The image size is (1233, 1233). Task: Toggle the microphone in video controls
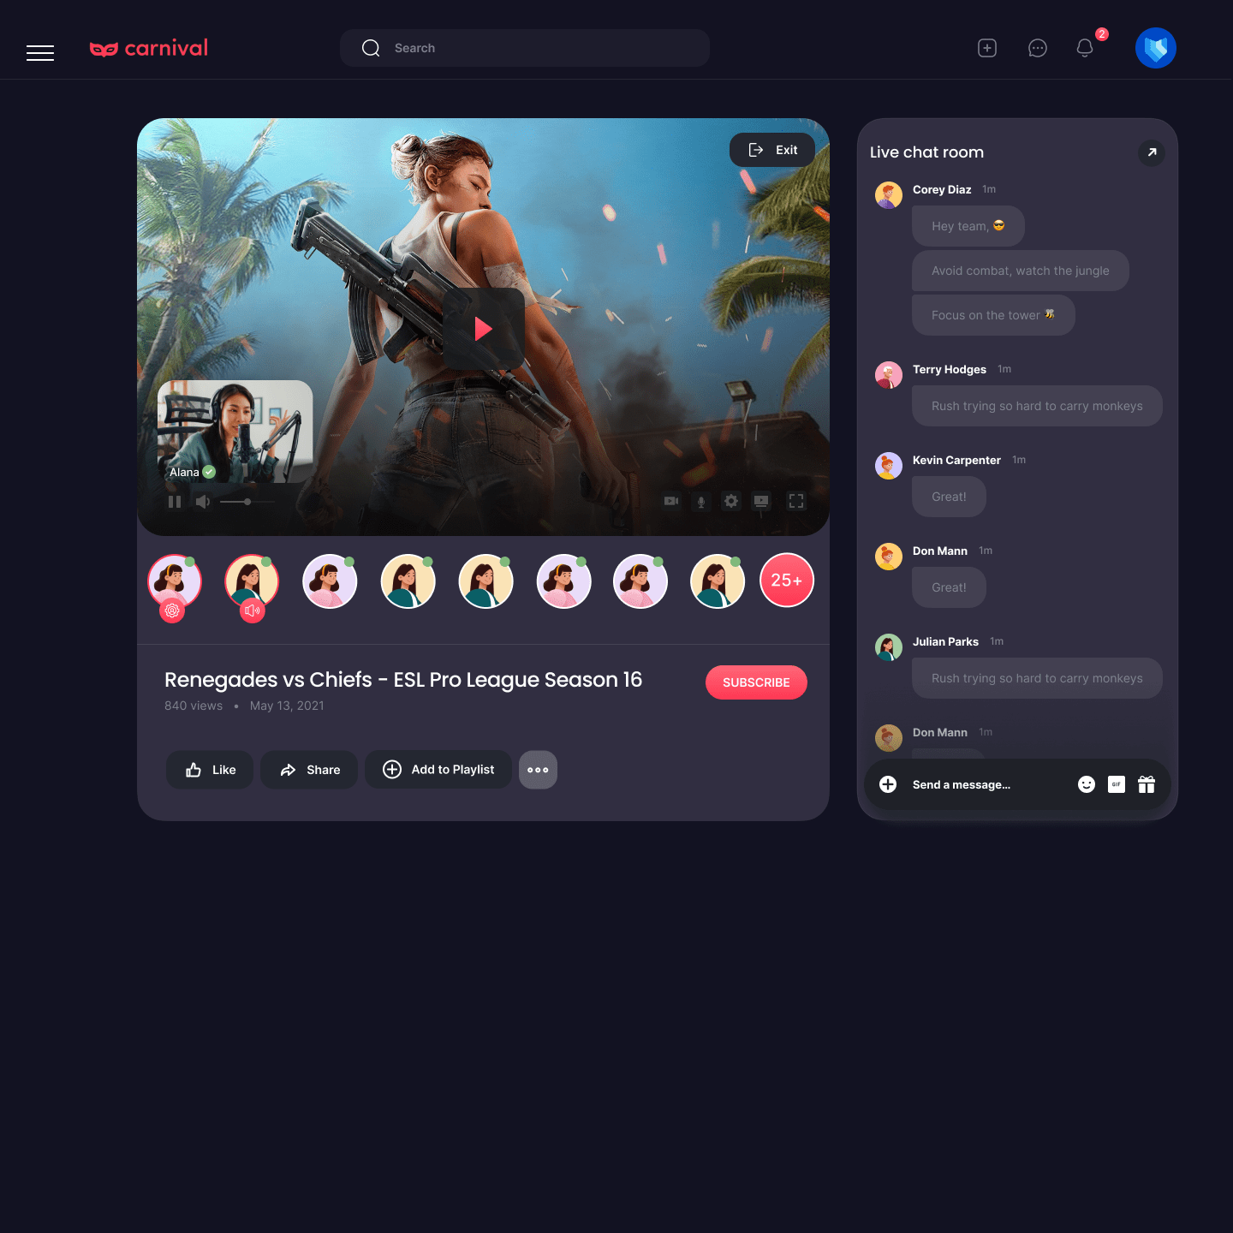(x=700, y=501)
